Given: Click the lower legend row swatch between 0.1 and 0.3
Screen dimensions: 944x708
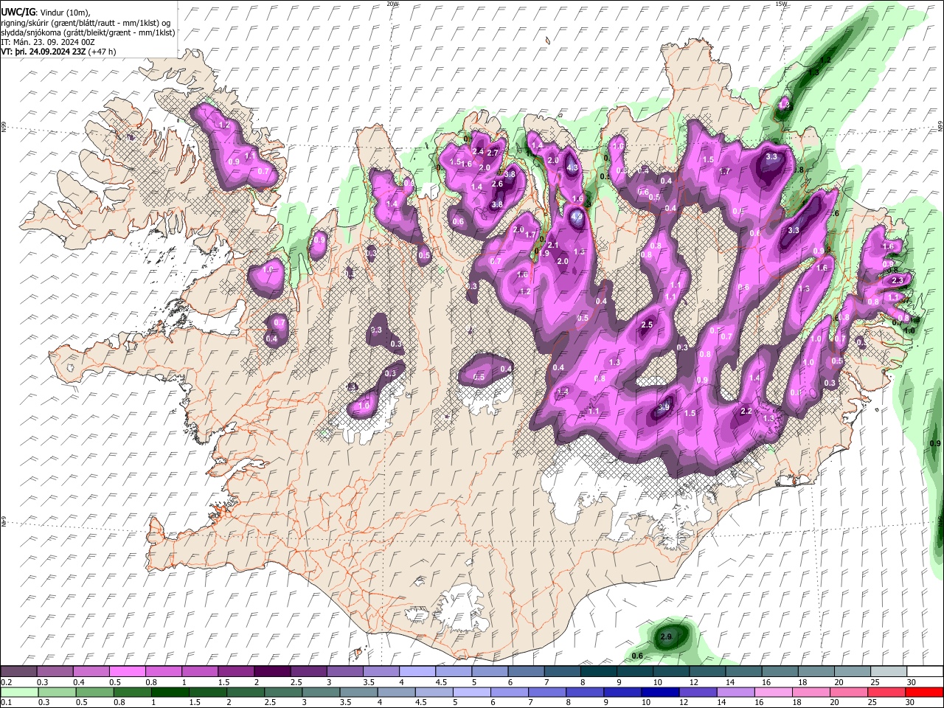Looking at the screenshot, I should pos(18,692).
